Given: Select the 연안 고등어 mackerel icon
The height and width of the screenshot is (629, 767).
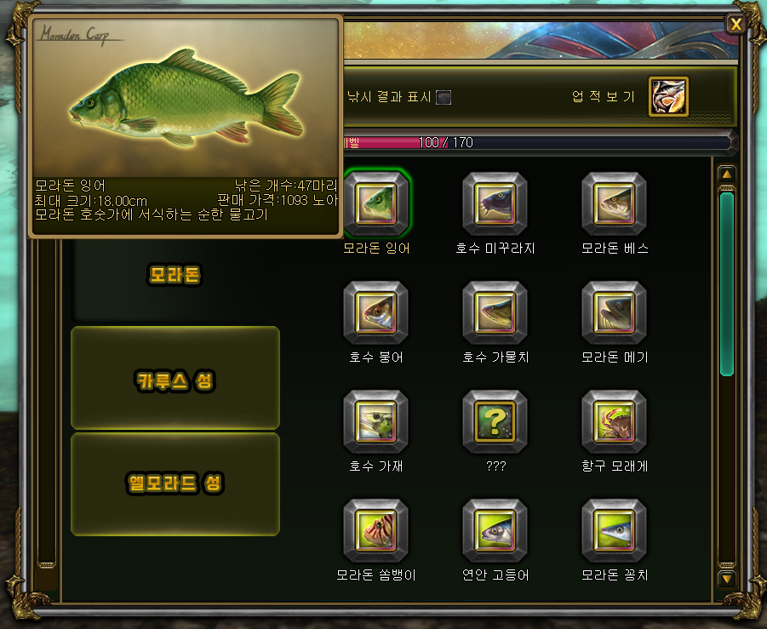Looking at the screenshot, I should [x=495, y=530].
